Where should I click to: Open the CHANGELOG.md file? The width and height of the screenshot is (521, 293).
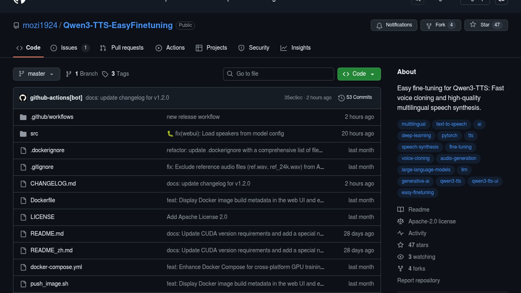tap(53, 184)
